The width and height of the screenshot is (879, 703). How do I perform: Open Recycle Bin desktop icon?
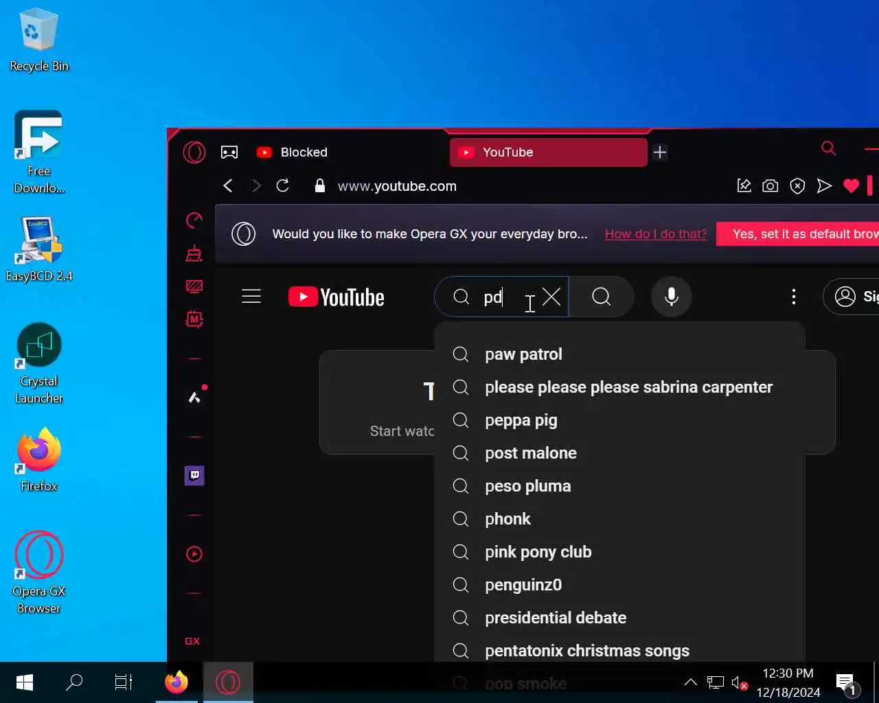coord(39,40)
